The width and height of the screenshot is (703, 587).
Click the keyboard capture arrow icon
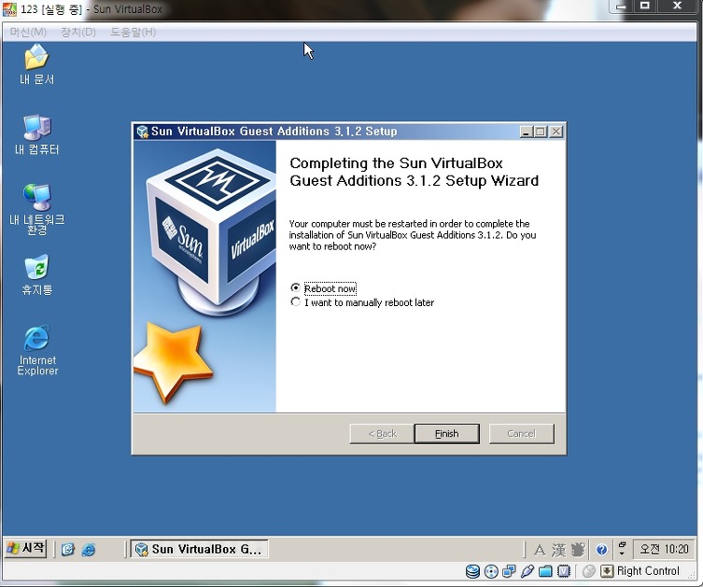tap(607, 571)
